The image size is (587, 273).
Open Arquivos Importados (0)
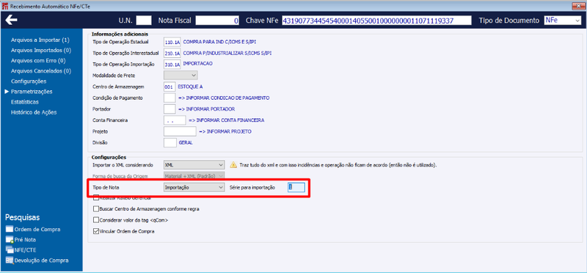tap(41, 50)
